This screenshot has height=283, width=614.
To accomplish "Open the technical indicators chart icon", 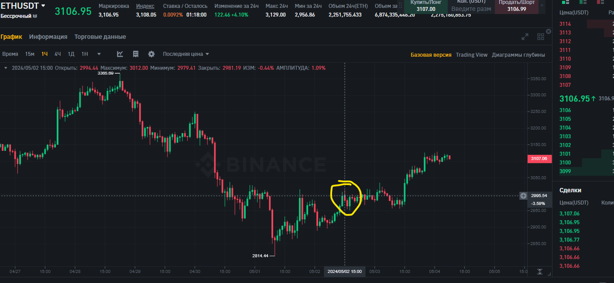I will [x=120, y=54].
